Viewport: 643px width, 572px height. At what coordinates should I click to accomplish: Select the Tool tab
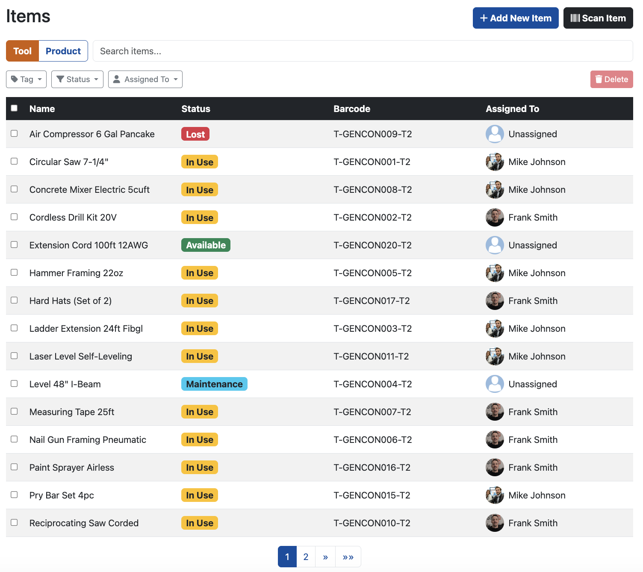click(22, 50)
